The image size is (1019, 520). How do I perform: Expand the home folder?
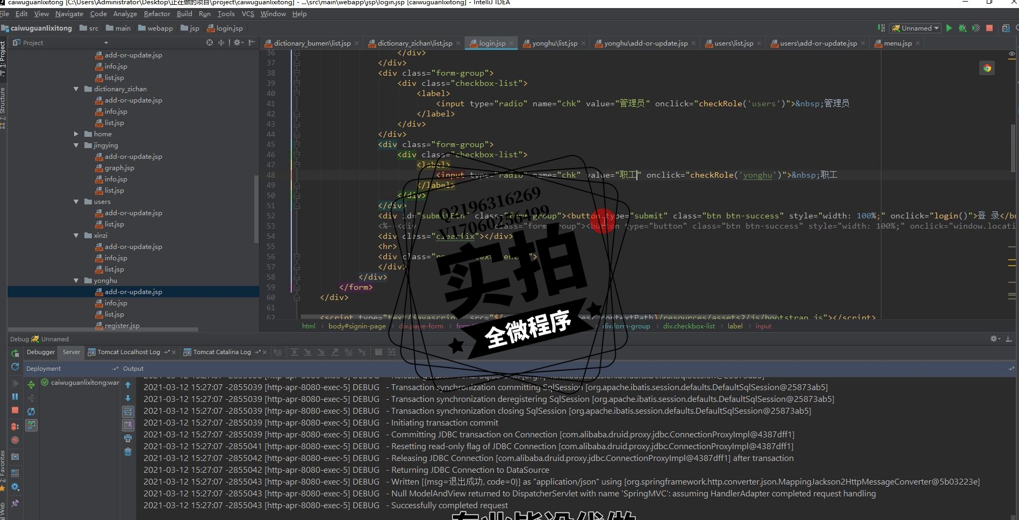coord(76,134)
